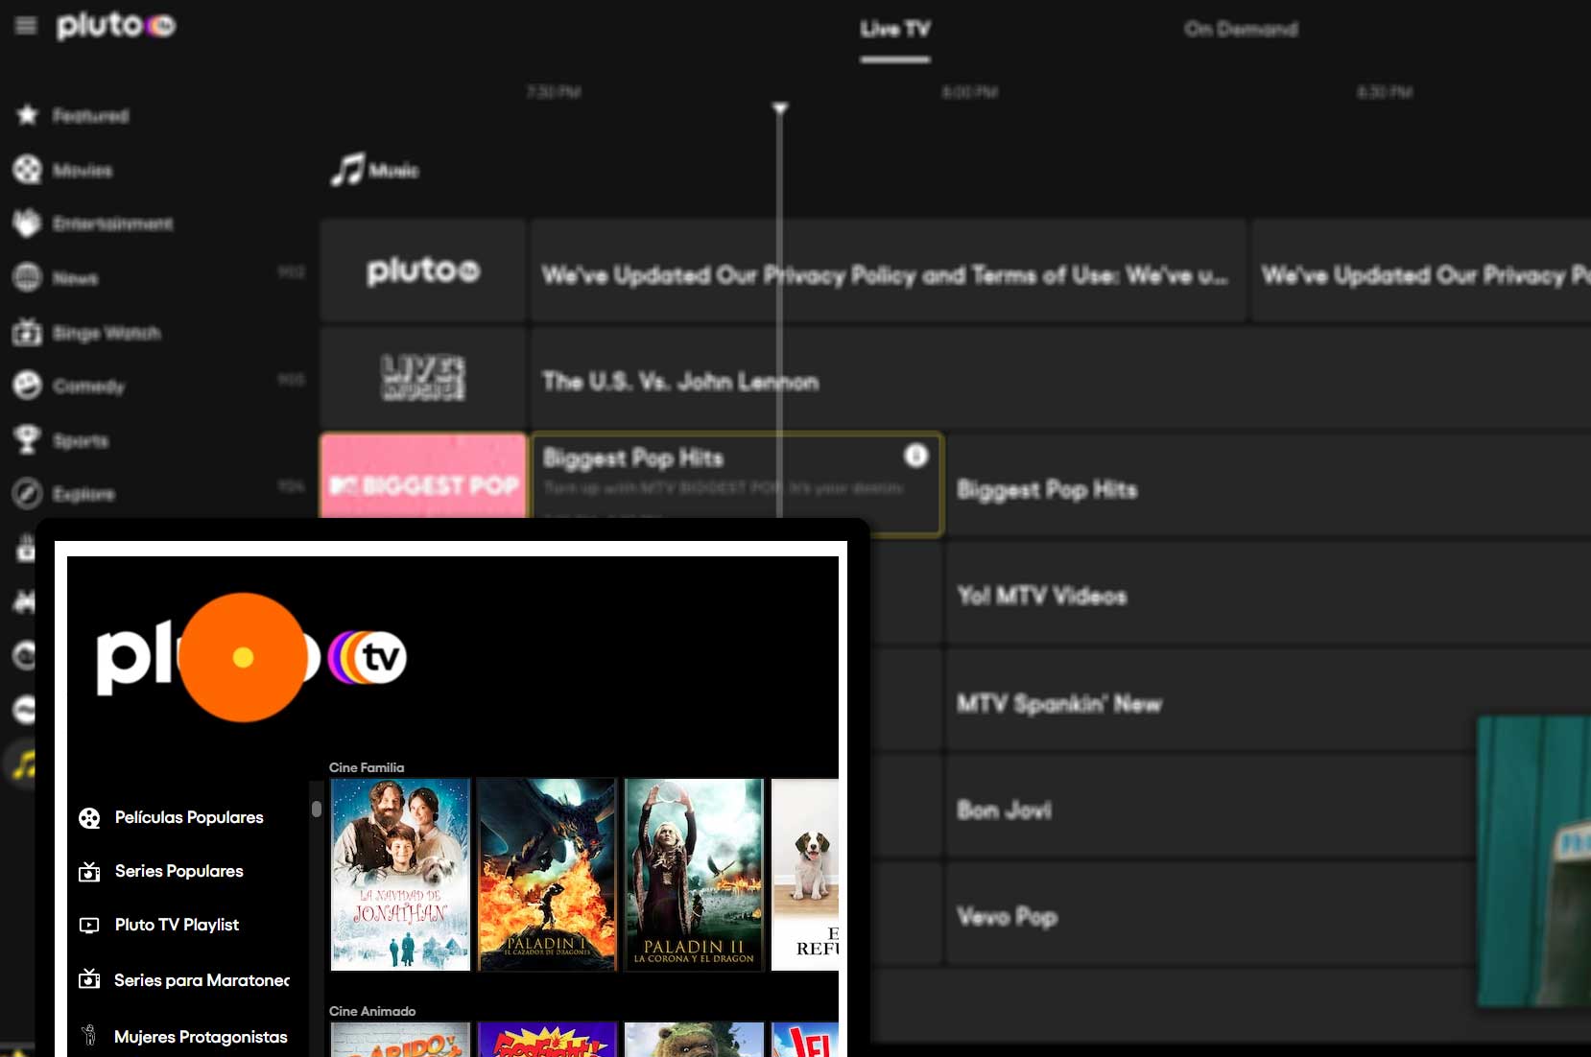Image resolution: width=1591 pixels, height=1057 pixels.
Task: Select Bon Jovi program
Action: [x=1211, y=808]
